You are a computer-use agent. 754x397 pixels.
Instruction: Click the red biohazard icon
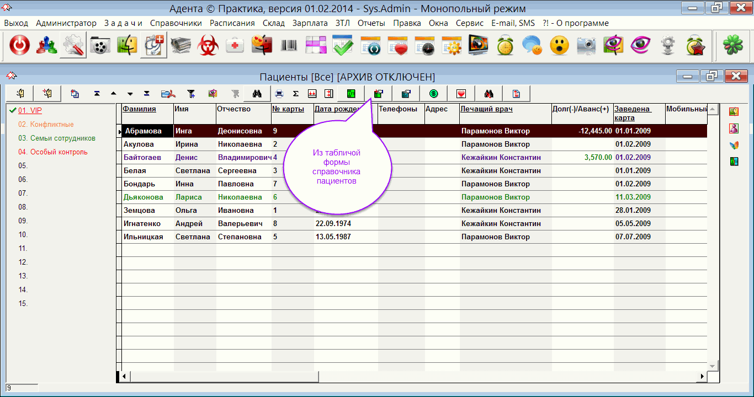[x=208, y=46]
